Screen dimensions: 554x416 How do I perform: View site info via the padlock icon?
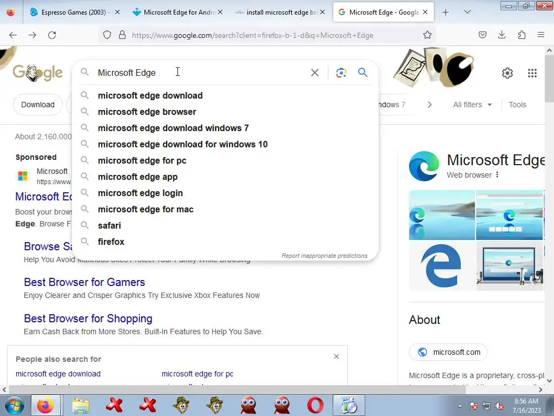(x=122, y=35)
